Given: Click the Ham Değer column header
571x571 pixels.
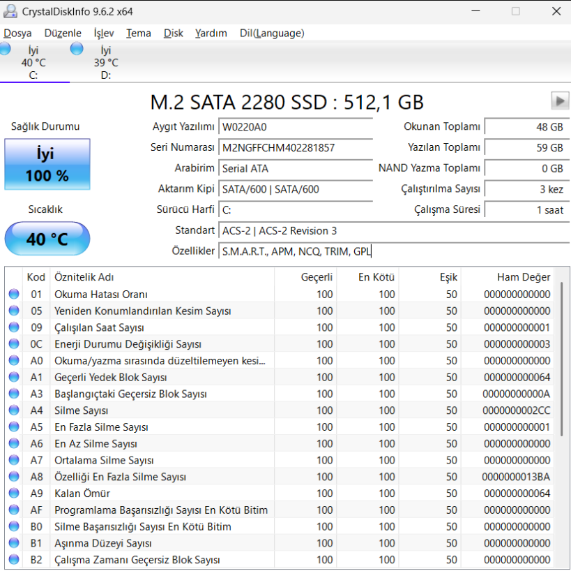Looking at the screenshot, I should pos(508,277).
